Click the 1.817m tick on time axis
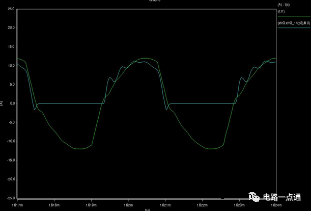 click(18, 204)
